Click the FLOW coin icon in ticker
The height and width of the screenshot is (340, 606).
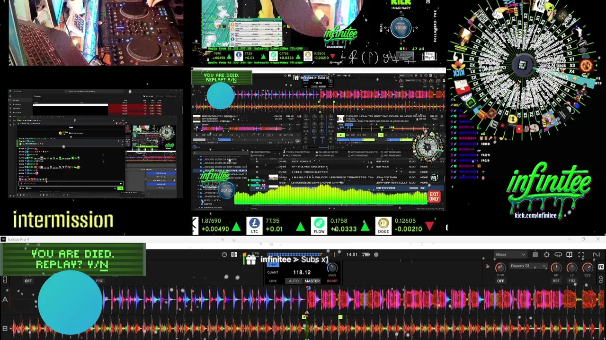pyautogui.click(x=319, y=223)
